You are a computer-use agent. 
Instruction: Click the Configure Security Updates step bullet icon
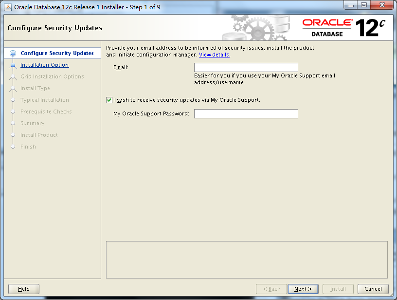tap(13, 53)
